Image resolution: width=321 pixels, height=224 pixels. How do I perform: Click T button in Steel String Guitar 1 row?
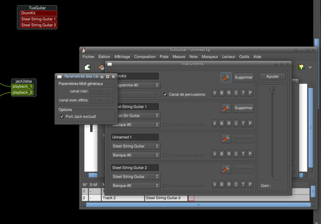click(243, 123)
